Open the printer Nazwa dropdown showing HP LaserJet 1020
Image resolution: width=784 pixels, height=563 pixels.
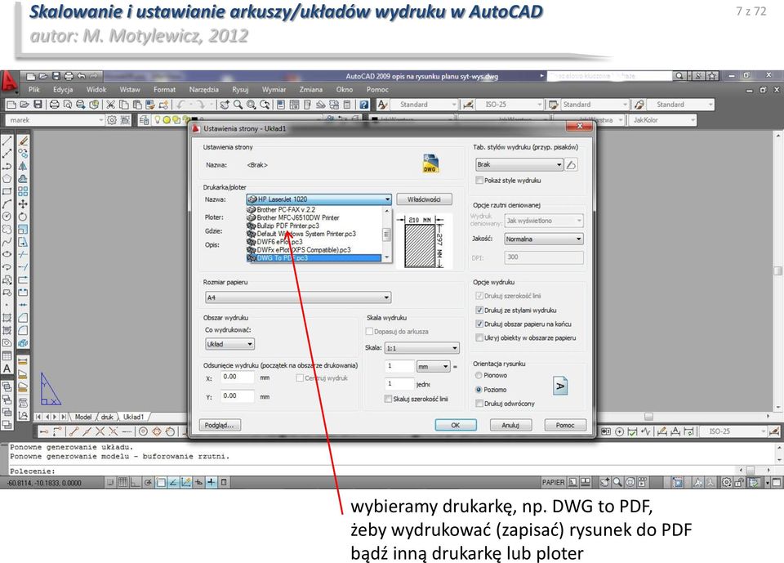tap(319, 199)
